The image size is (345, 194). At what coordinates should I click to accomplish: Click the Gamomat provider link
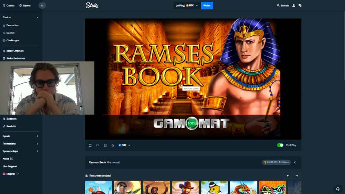[113, 163]
